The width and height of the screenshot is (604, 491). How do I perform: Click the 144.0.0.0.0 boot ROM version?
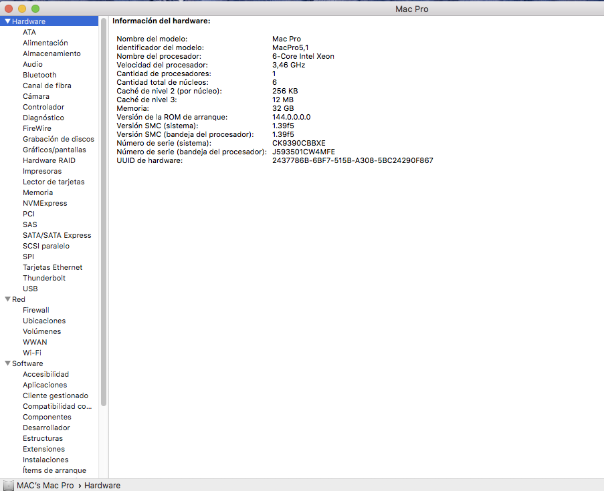pos(291,117)
